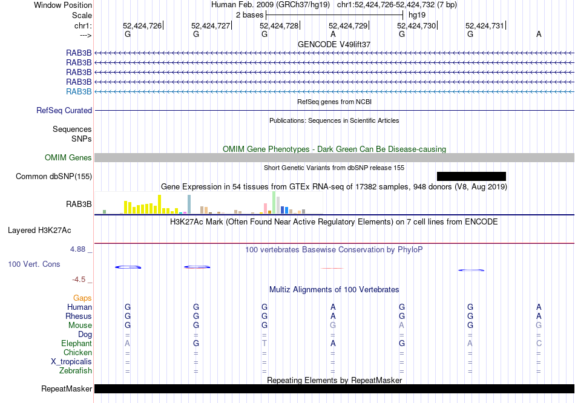Click the gray OMIM Genes bar
Screen dimensions: 575x403
[x=335, y=158]
